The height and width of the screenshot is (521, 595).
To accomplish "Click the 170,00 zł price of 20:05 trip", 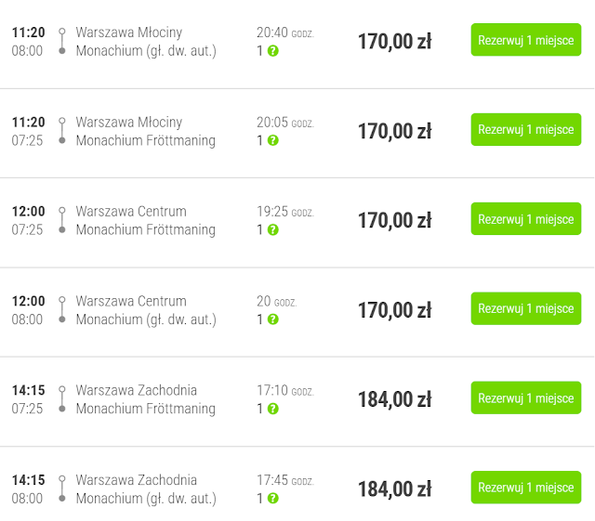I will 394,131.
